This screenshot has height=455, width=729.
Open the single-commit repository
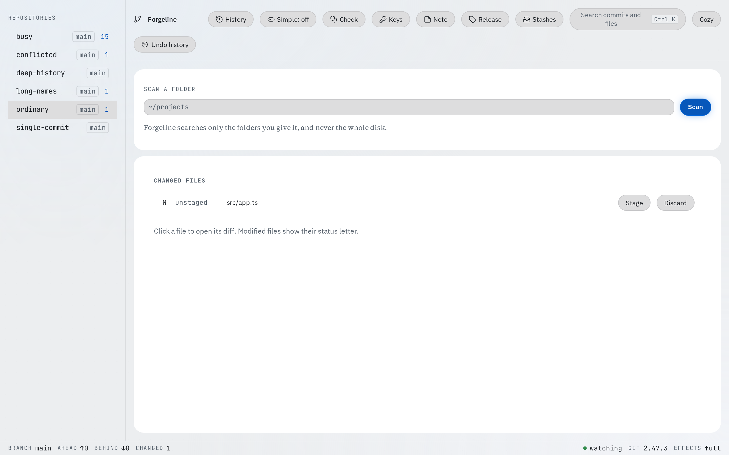62,128
